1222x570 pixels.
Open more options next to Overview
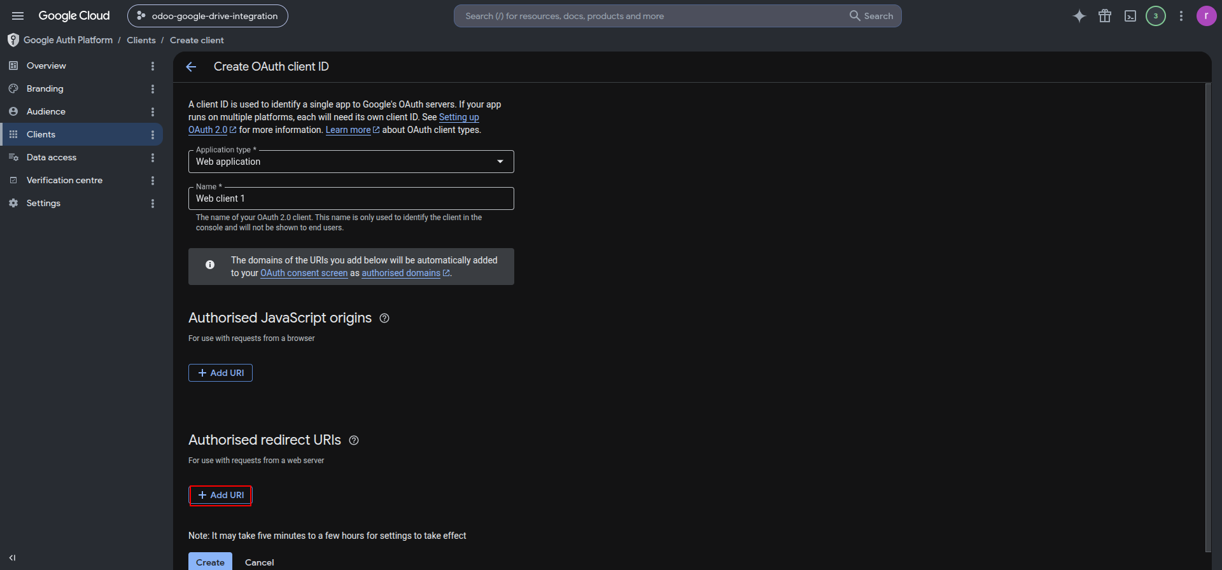pos(153,66)
